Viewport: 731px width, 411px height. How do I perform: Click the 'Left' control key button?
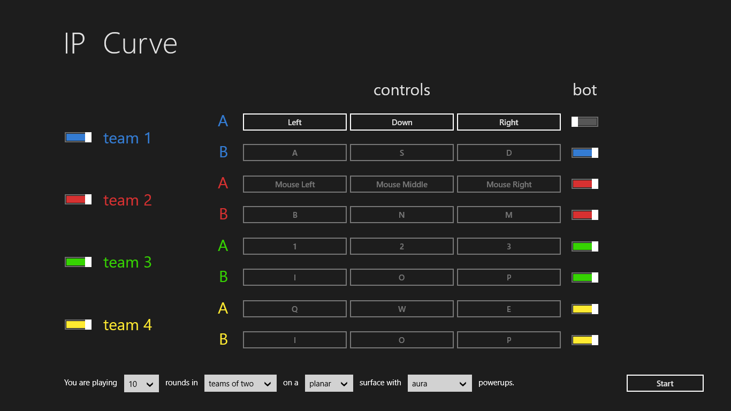295,122
